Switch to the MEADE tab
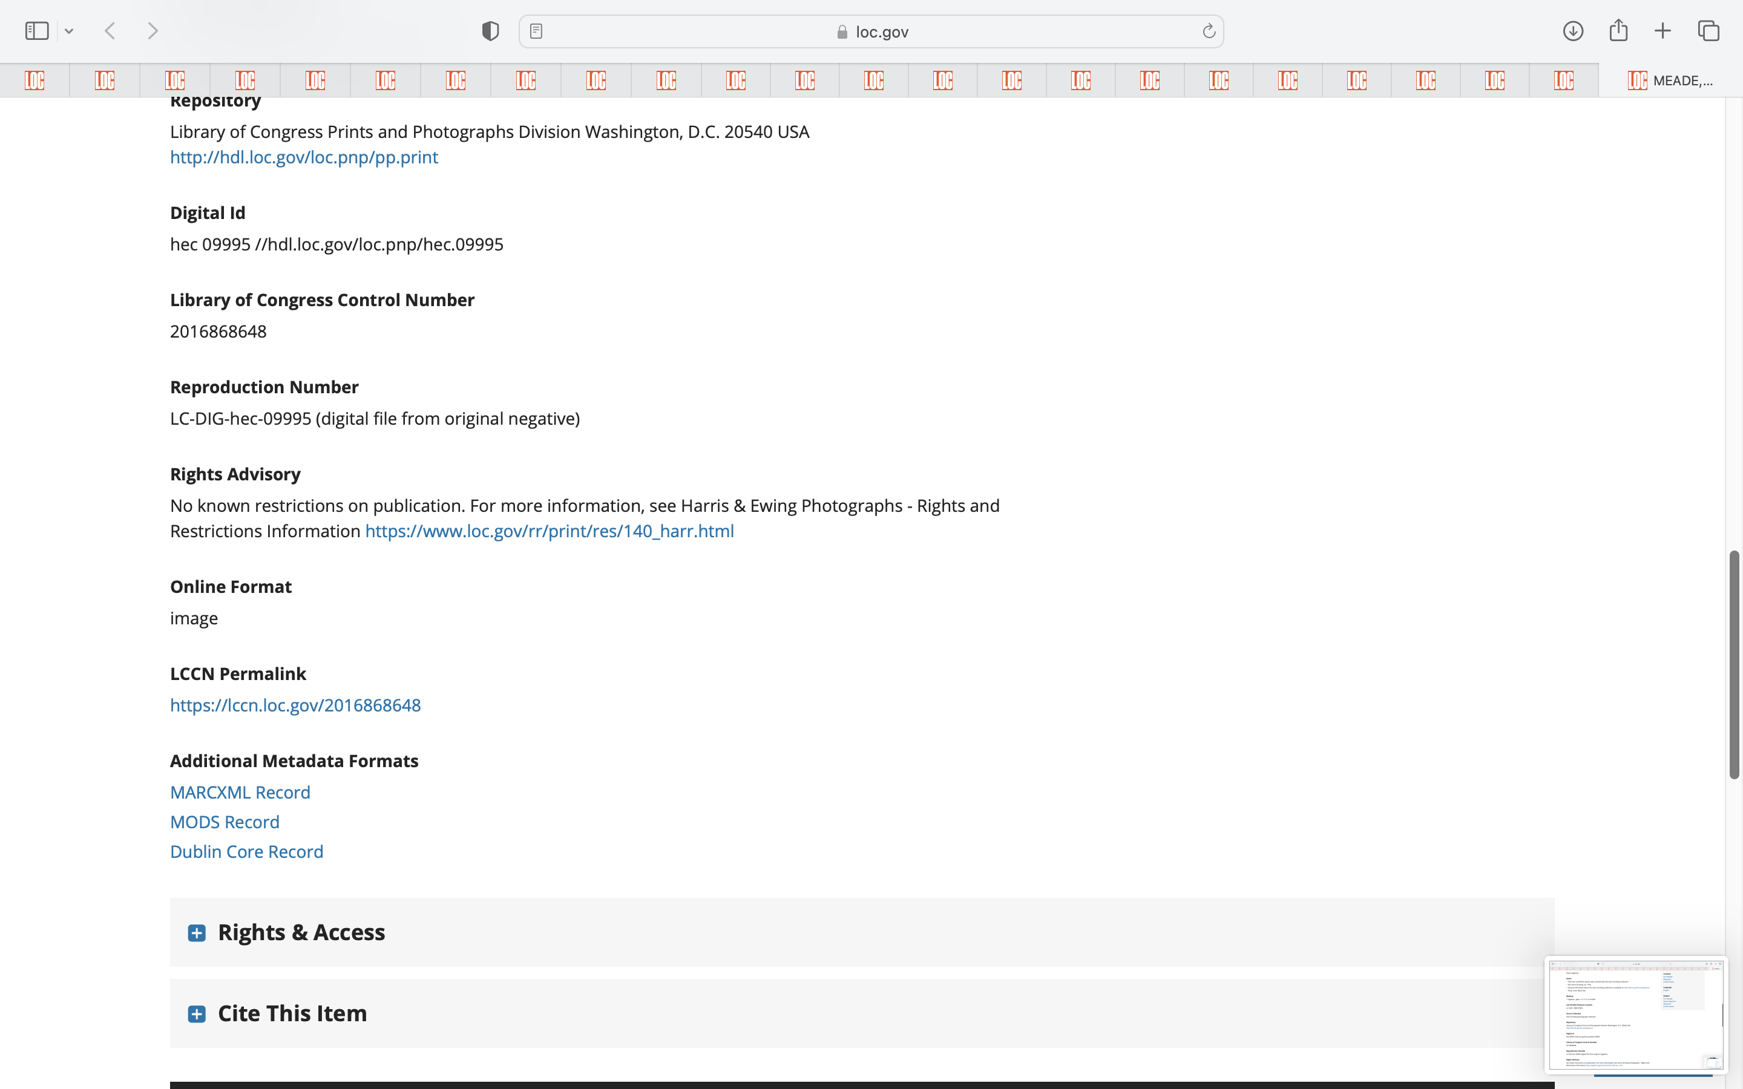This screenshot has height=1089, width=1743. click(x=1670, y=80)
